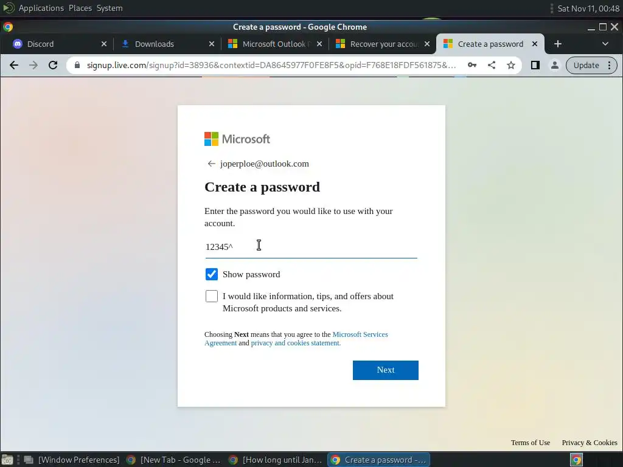The height and width of the screenshot is (467, 623).
Task: Close the Discord tab
Action: point(103,44)
